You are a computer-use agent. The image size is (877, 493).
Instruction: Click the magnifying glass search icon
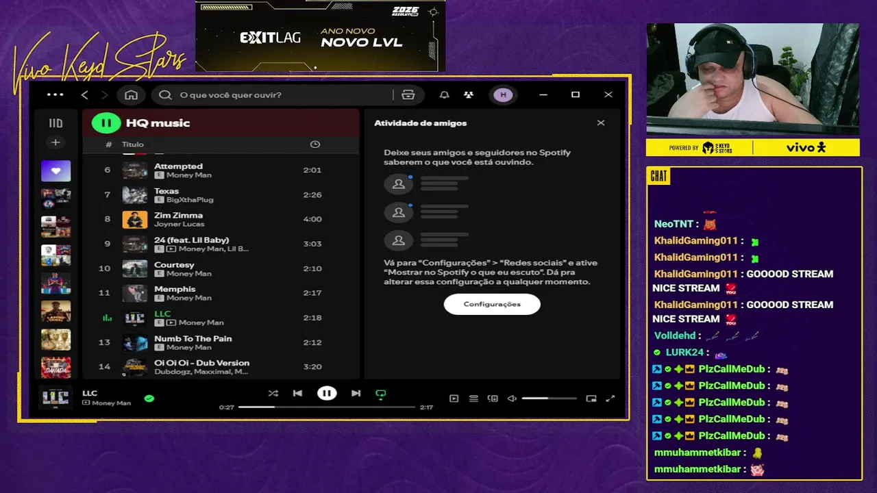(165, 95)
